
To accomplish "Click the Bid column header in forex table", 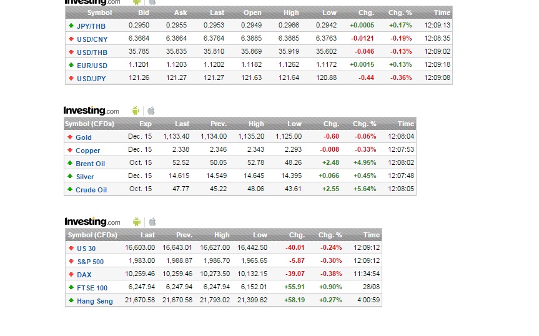I will pos(144,12).
